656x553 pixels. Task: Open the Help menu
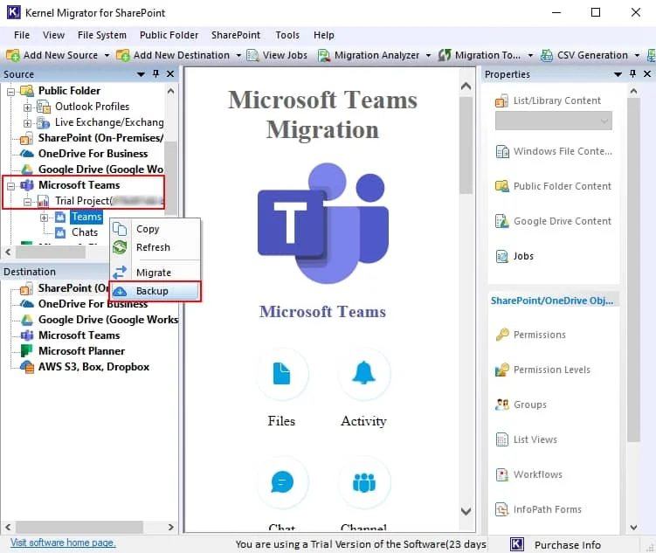point(324,35)
